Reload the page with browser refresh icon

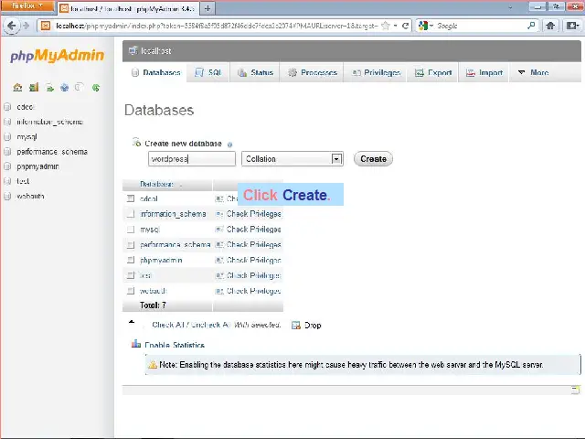click(x=405, y=26)
